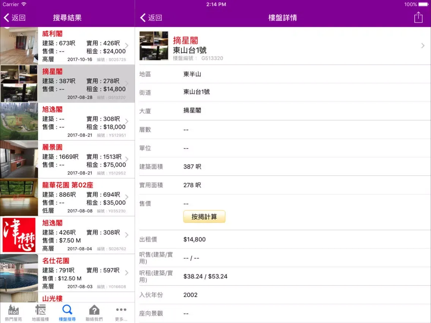The image size is (431, 323).
Task: Tap the back arrow on the 搜尋結果 pane
Action: tap(6, 17)
